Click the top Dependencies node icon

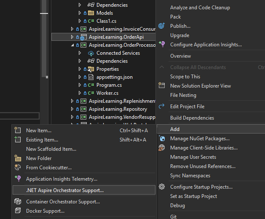pyautogui.click(x=91, y=5)
